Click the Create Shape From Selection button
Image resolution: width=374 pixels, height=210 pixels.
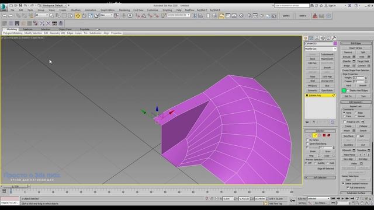(x=356, y=70)
